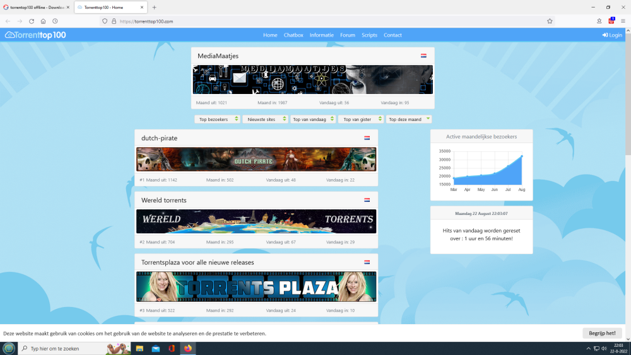Viewport: 631px width, 355px height.
Task: Click the Wereld Torrents banner image
Action: [256, 221]
